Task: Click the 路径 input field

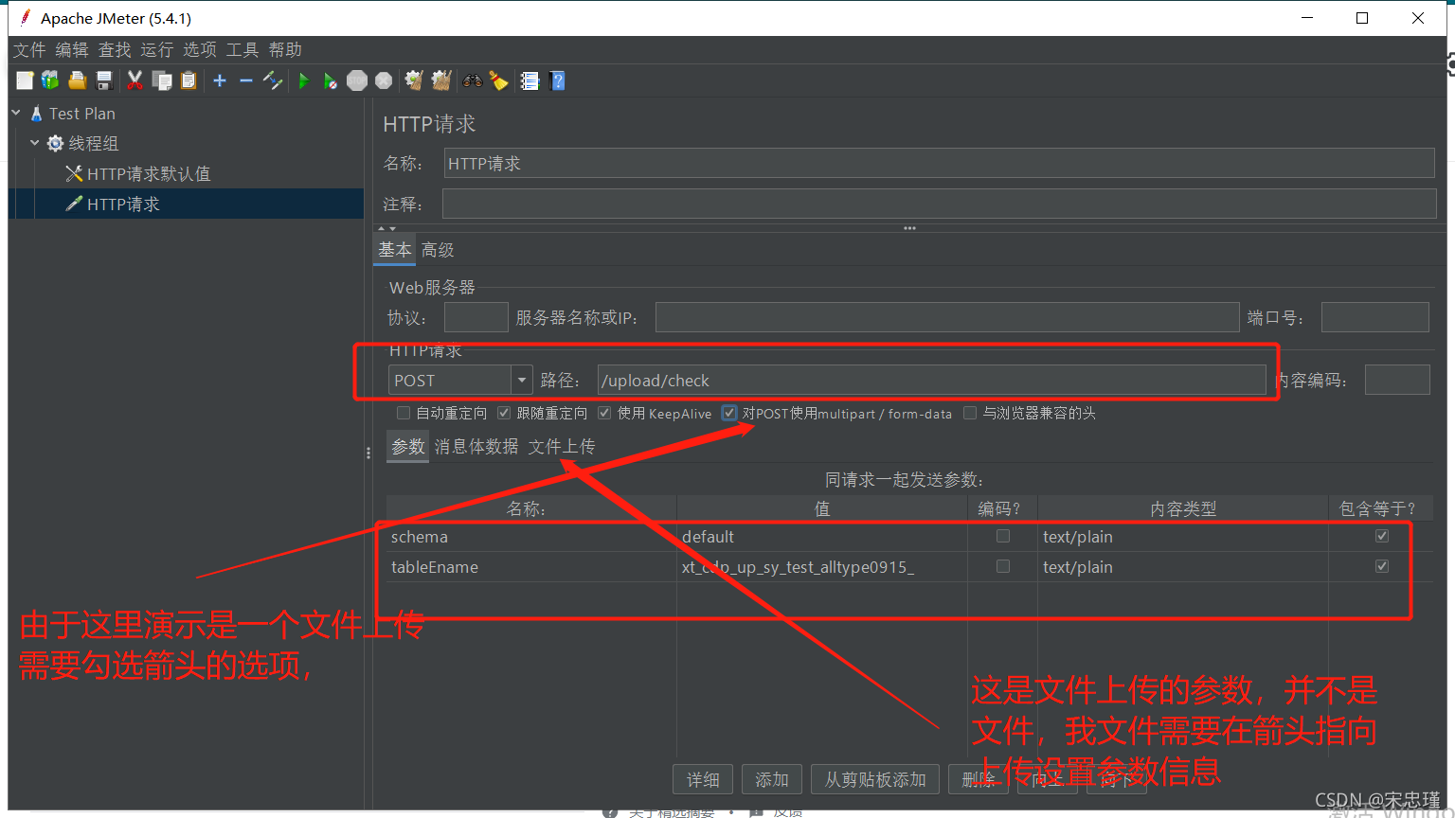Action: pos(932,381)
